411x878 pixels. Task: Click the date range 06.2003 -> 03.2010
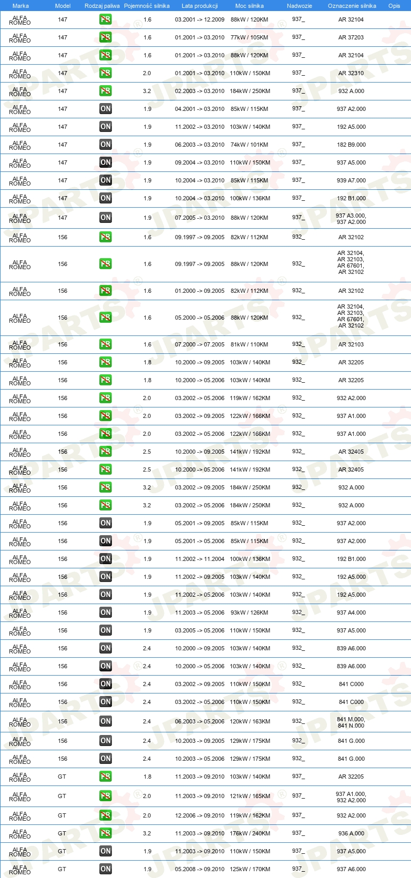point(200,145)
